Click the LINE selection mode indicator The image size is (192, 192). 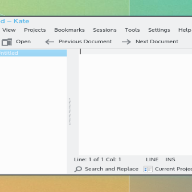tap(152, 159)
